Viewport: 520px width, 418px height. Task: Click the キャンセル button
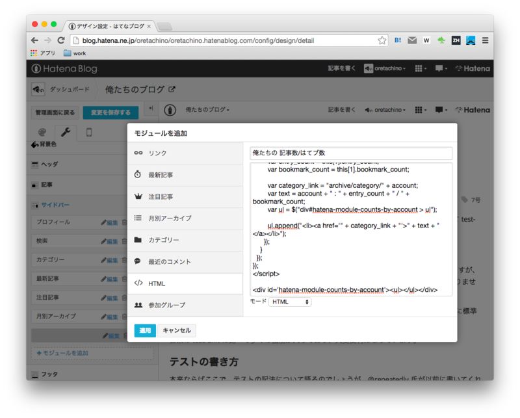tap(177, 330)
